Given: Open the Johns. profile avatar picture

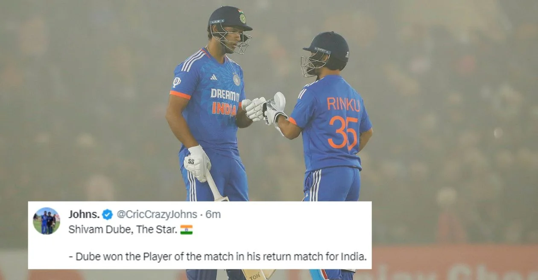Looking at the screenshot, I should [x=47, y=221].
